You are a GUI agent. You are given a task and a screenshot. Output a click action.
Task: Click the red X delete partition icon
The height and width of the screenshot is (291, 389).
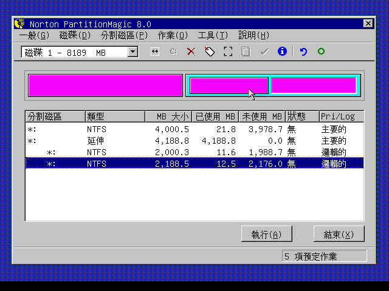click(191, 52)
